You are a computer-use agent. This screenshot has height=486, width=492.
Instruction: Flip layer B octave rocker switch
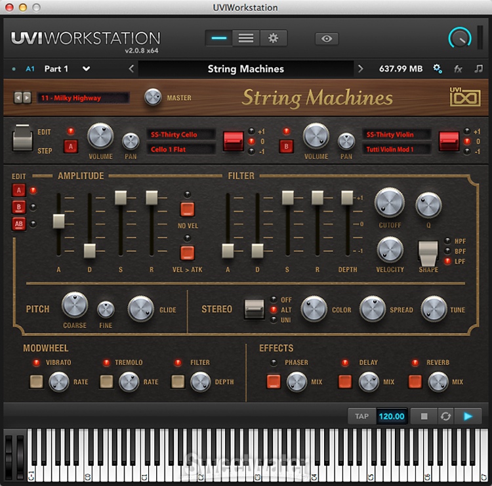[x=449, y=141]
